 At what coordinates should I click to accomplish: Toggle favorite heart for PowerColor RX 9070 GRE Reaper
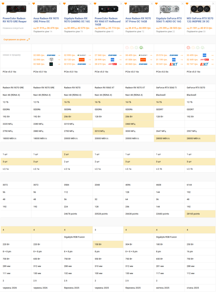(3, 4)
